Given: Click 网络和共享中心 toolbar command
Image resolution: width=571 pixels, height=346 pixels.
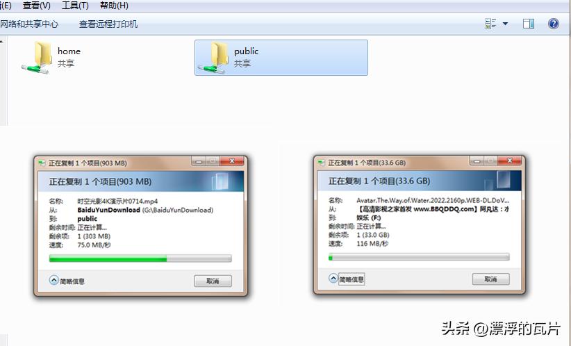Looking at the screenshot, I should pos(29,24).
